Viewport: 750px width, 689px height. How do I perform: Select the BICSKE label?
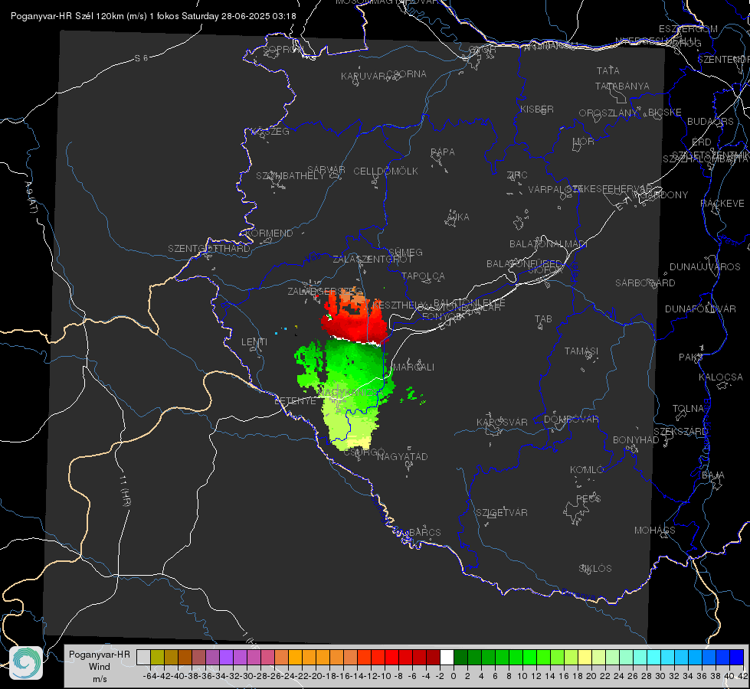664,113
